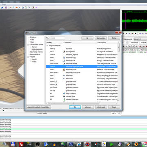Select the highlighted Ctrl-D duplicate row
147x147 pixels.
click(x=82, y=67)
